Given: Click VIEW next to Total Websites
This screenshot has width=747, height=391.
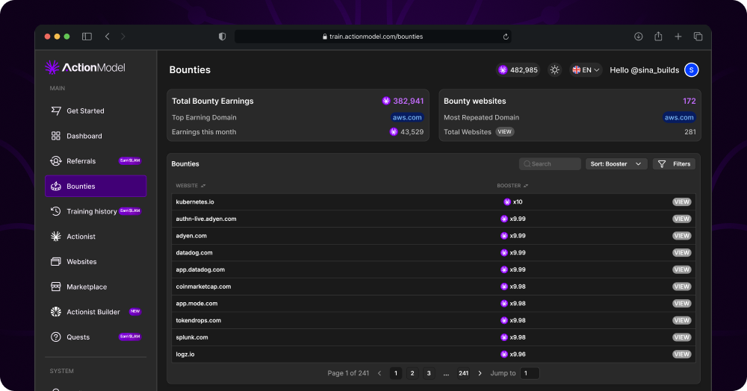Looking at the screenshot, I should click(504, 132).
